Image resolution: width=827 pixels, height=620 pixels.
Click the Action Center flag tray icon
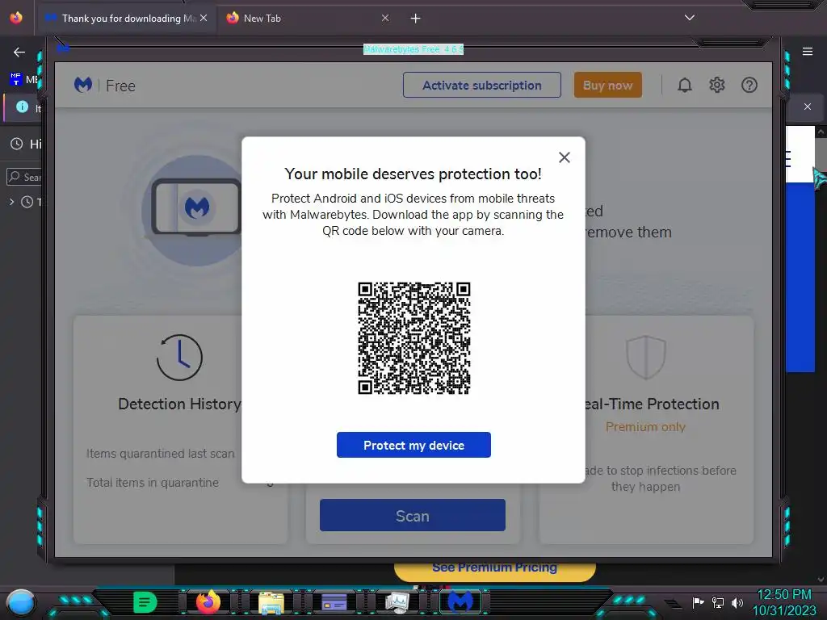pos(698,602)
